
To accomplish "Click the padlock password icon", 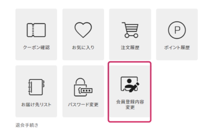I will pyautogui.click(x=83, y=87).
